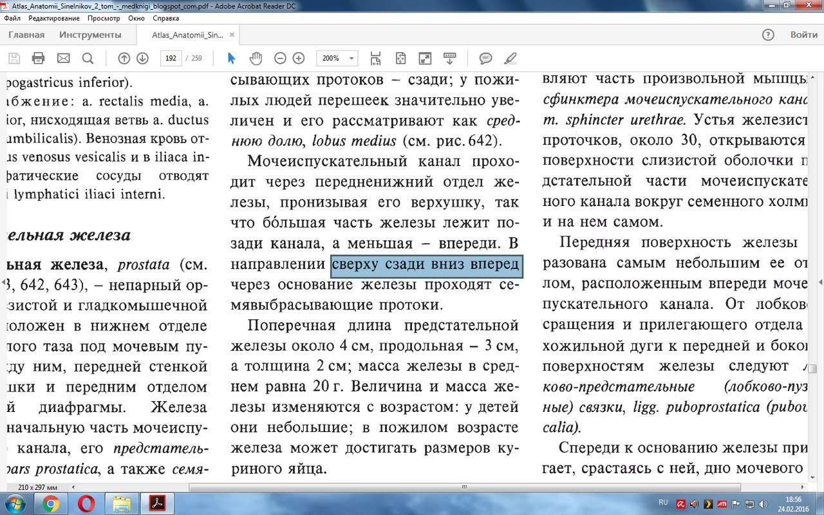Go to the previous page with the up arrow

(x=124, y=59)
